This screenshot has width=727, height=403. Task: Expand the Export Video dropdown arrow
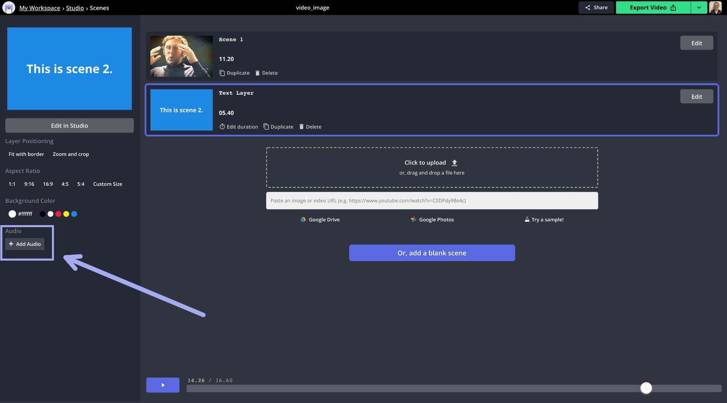[x=699, y=8]
